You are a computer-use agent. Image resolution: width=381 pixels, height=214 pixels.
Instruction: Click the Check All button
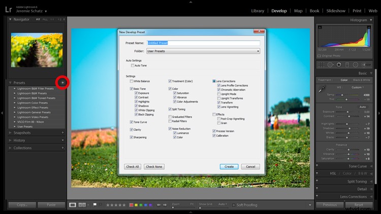(x=133, y=167)
